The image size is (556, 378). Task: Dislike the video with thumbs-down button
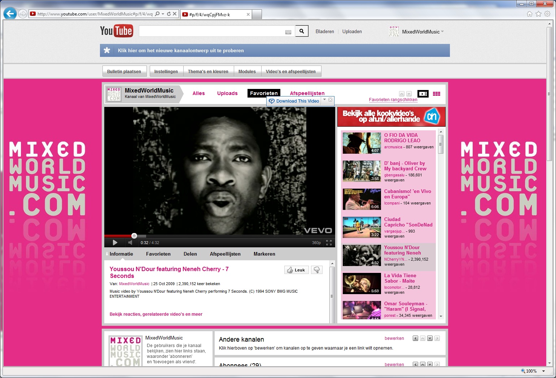(x=316, y=270)
